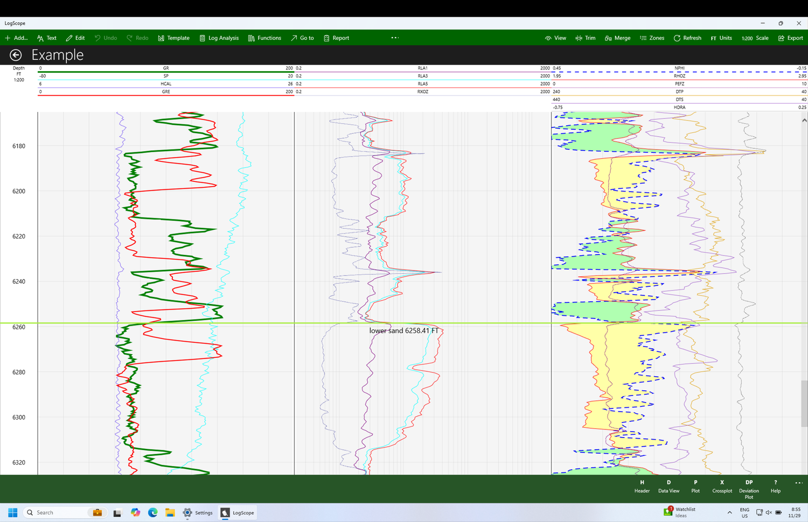808x522 pixels.
Task: Open Settings from the taskbar
Action: 198,513
